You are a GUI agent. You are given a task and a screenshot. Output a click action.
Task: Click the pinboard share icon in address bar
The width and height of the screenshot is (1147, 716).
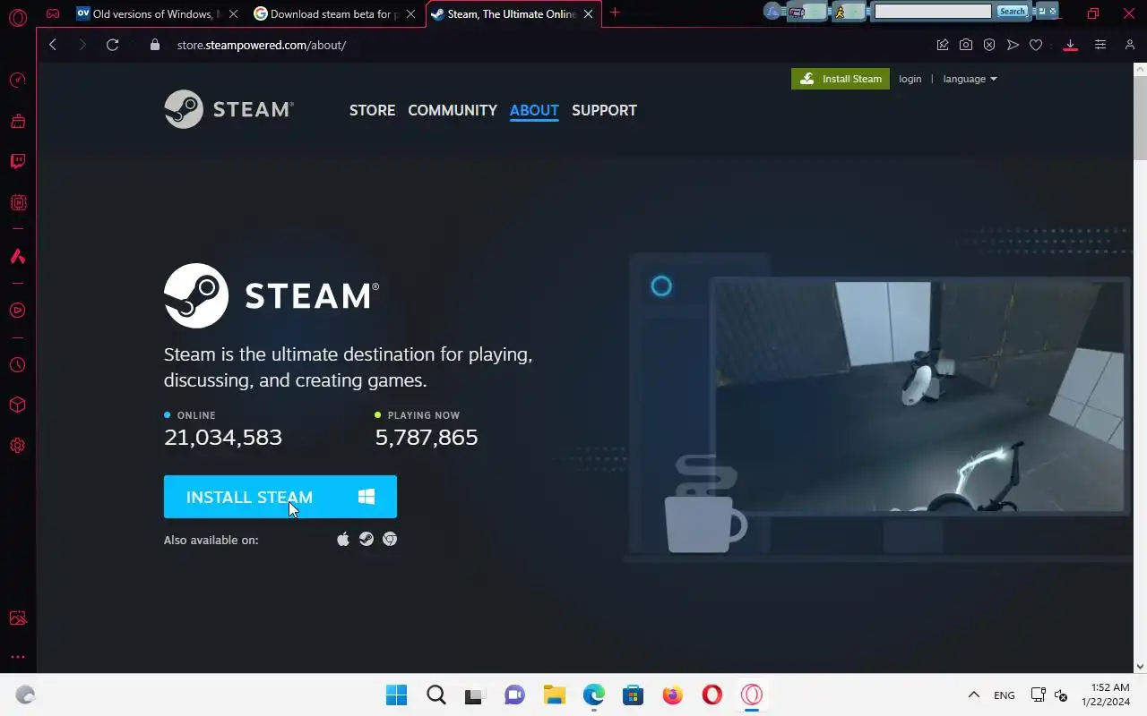pyautogui.click(x=943, y=45)
